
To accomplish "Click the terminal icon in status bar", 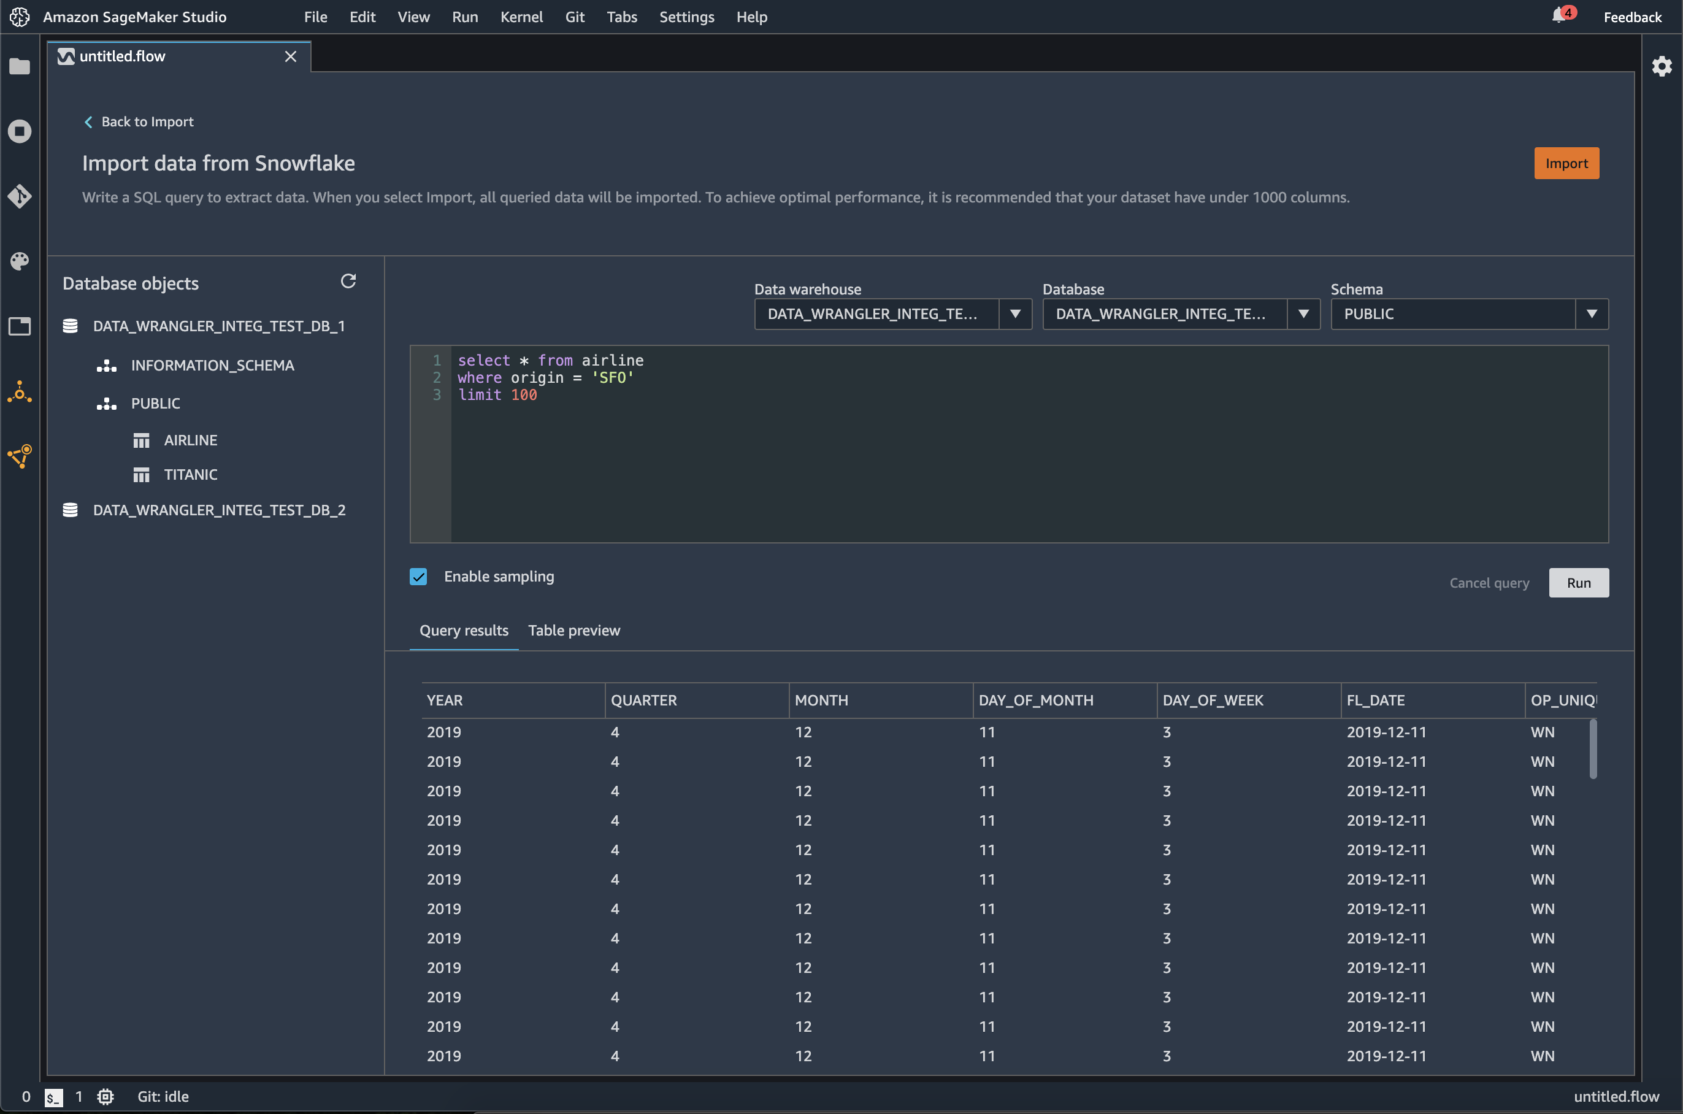I will (53, 1097).
